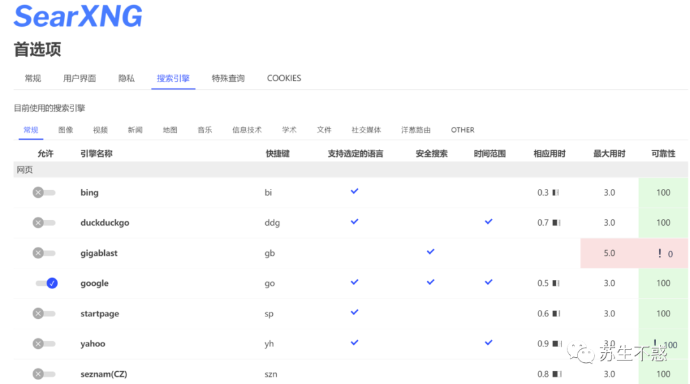Enable the duckduckgo engine toggle
The width and height of the screenshot is (690, 384).
pos(44,223)
